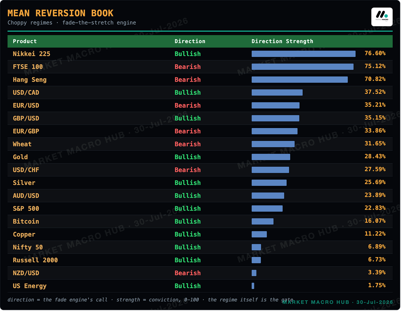The width and height of the screenshot is (402, 329).
Task: Select the S&P 500 product name
Action: tap(26, 209)
